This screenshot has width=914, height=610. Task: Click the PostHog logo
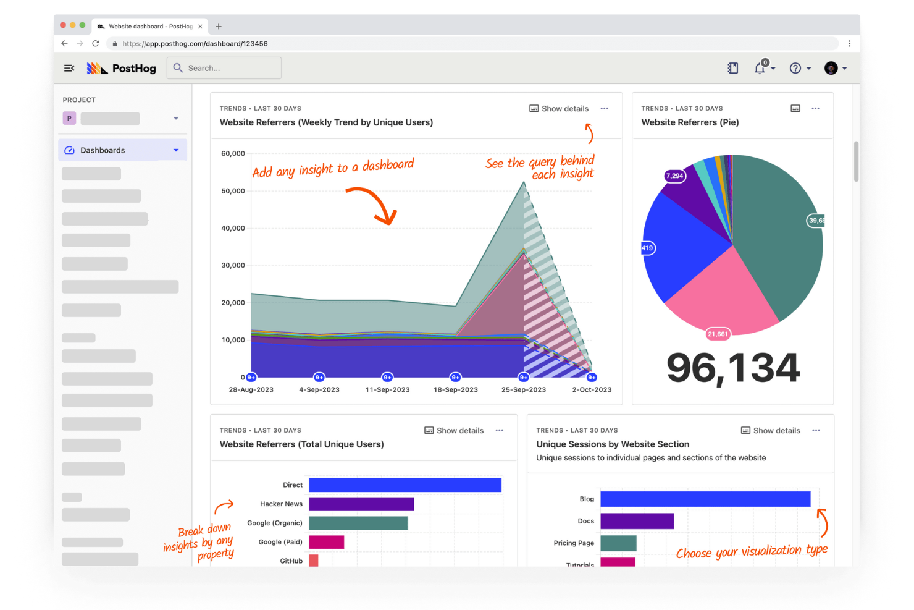122,68
